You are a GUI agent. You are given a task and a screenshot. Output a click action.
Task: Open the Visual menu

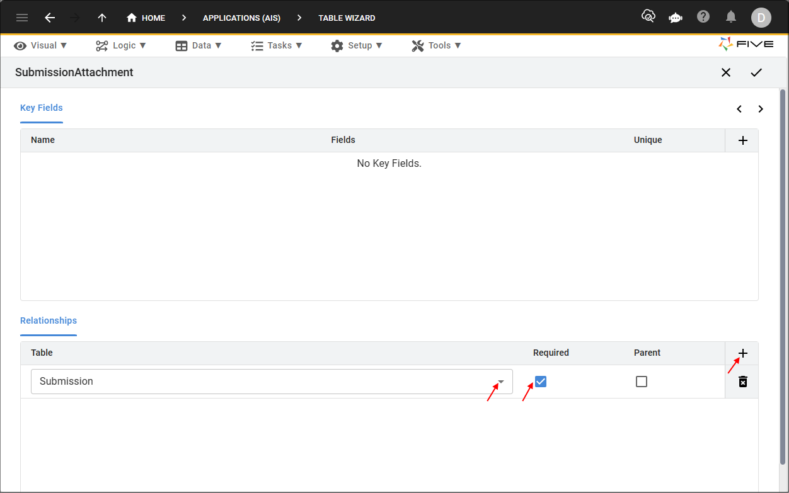point(41,45)
